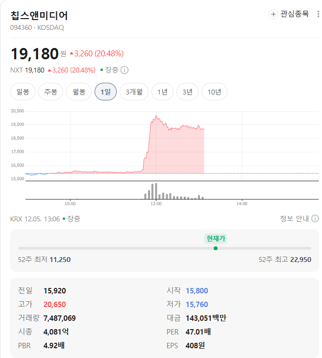Click PER value 47.01배
This screenshot has height=358, width=322.
tap(198, 332)
